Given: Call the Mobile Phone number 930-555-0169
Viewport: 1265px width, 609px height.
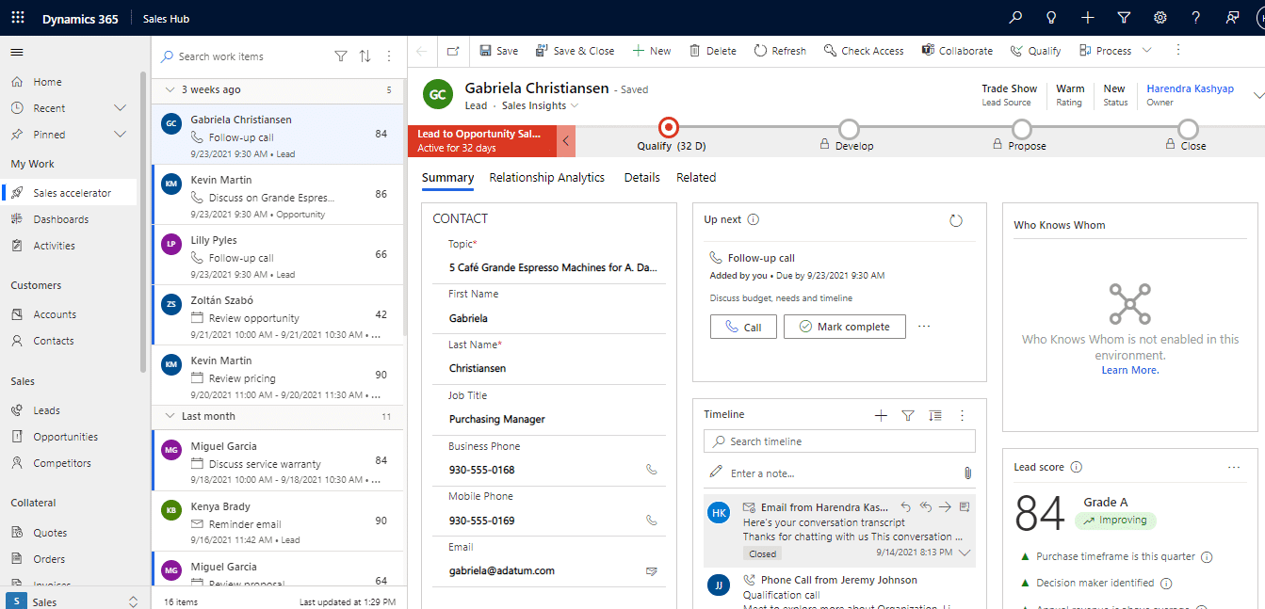Looking at the screenshot, I should pos(651,520).
